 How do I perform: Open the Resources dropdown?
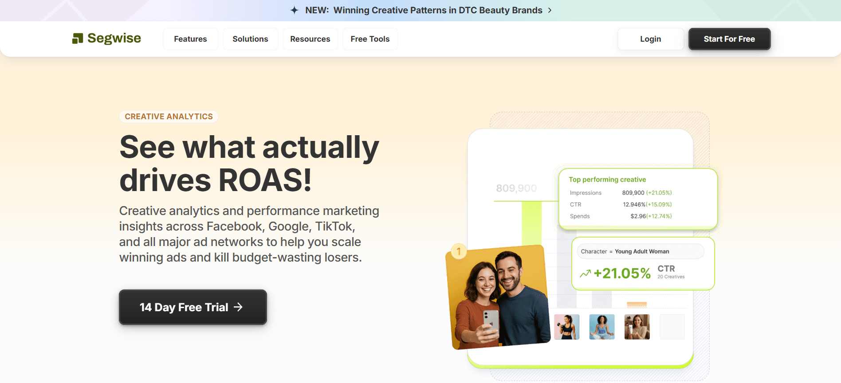[x=310, y=39]
